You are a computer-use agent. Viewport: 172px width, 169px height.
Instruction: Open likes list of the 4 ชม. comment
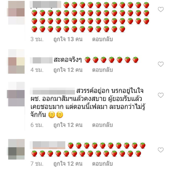[68, 70]
